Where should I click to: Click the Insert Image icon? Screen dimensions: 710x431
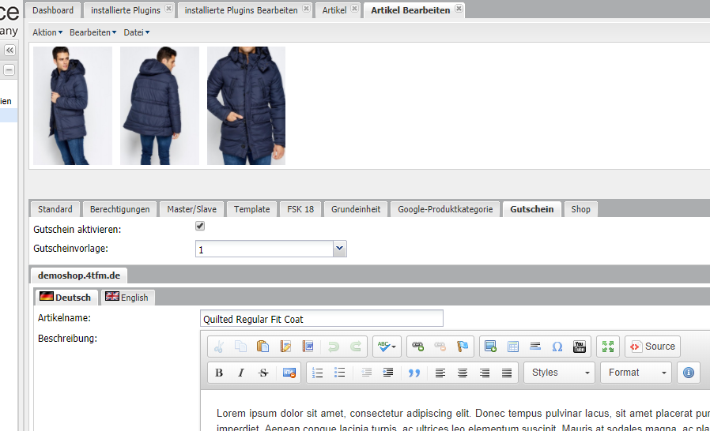pyautogui.click(x=490, y=347)
